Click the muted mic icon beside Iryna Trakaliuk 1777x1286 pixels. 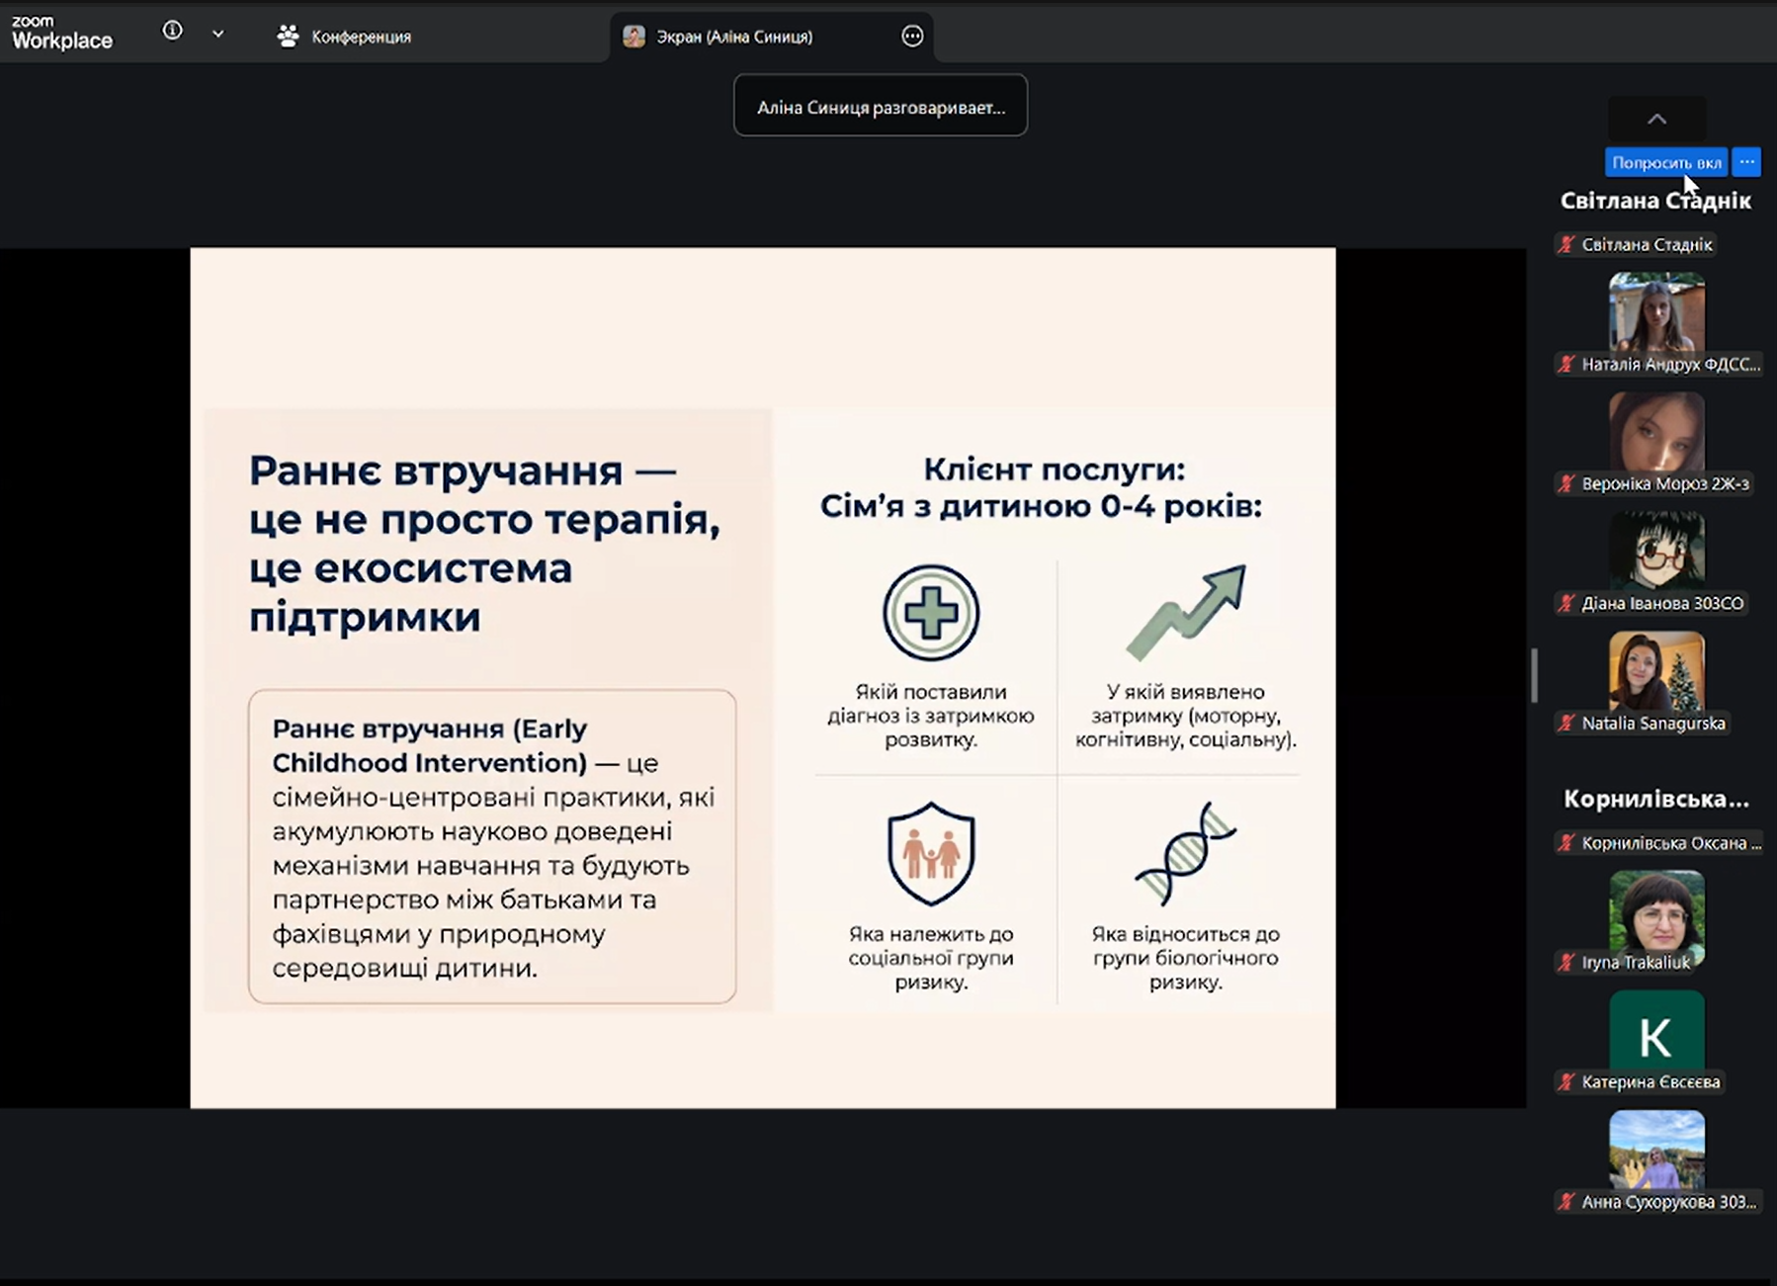coord(1566,963)
